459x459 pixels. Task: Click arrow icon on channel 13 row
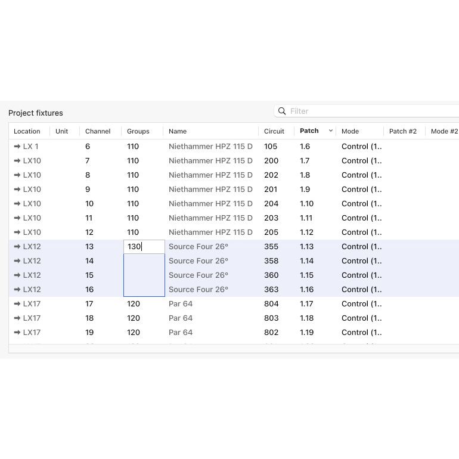[17, 246]
